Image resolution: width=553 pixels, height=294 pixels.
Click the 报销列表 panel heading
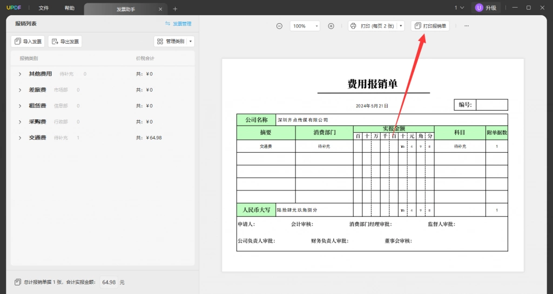click(x=26, y=24)
